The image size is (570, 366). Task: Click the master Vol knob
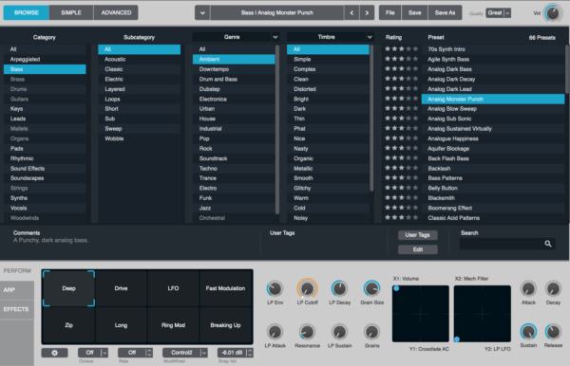point(553,13)
